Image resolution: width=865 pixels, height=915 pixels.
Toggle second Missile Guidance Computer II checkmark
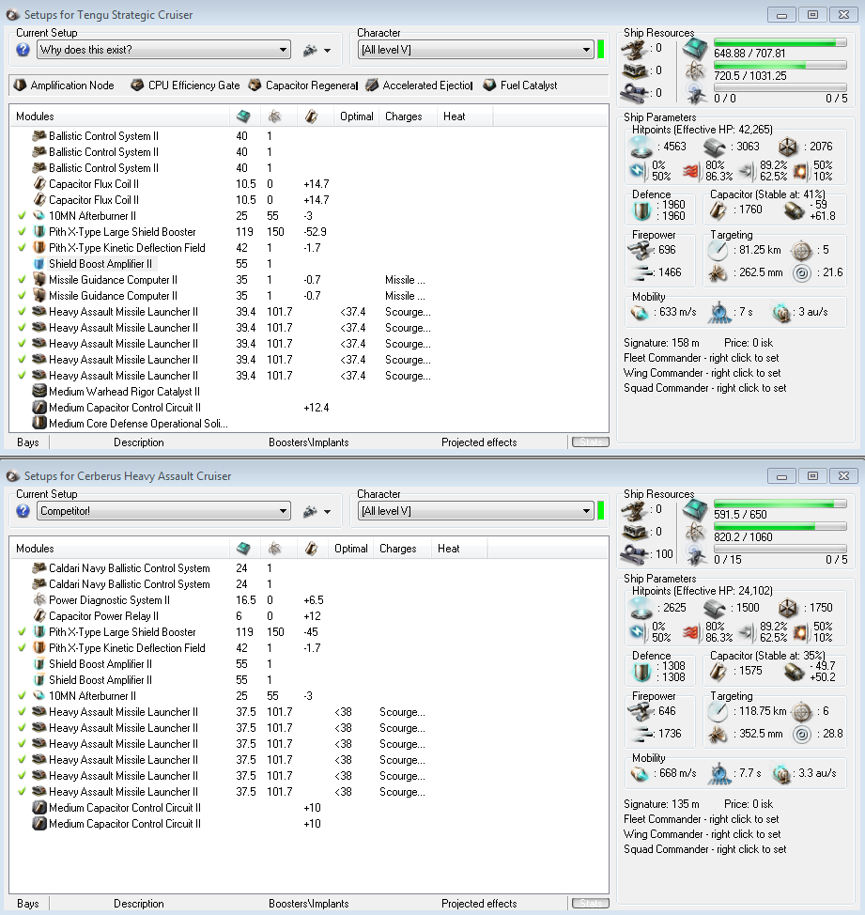tap(23, 296)
